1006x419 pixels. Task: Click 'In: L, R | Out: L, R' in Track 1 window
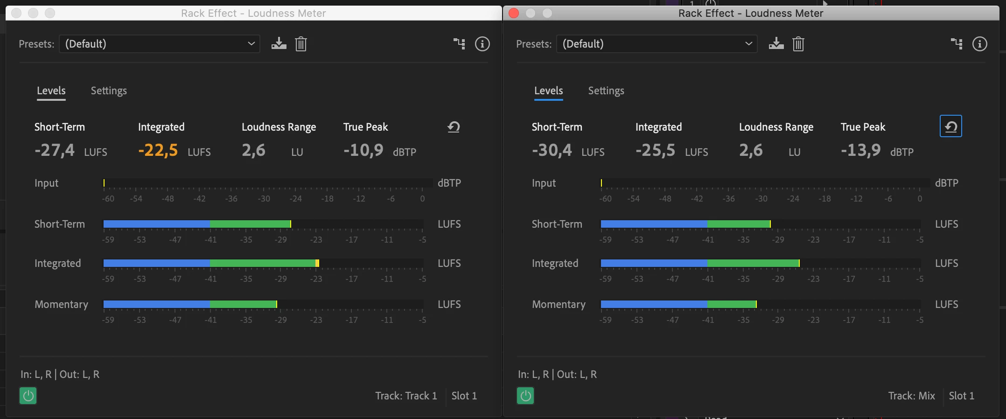(x=60, y=374)
